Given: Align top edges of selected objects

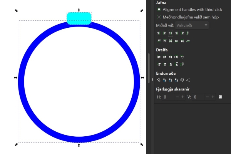Looking at the screenshot, I should [x=164, y=40].
